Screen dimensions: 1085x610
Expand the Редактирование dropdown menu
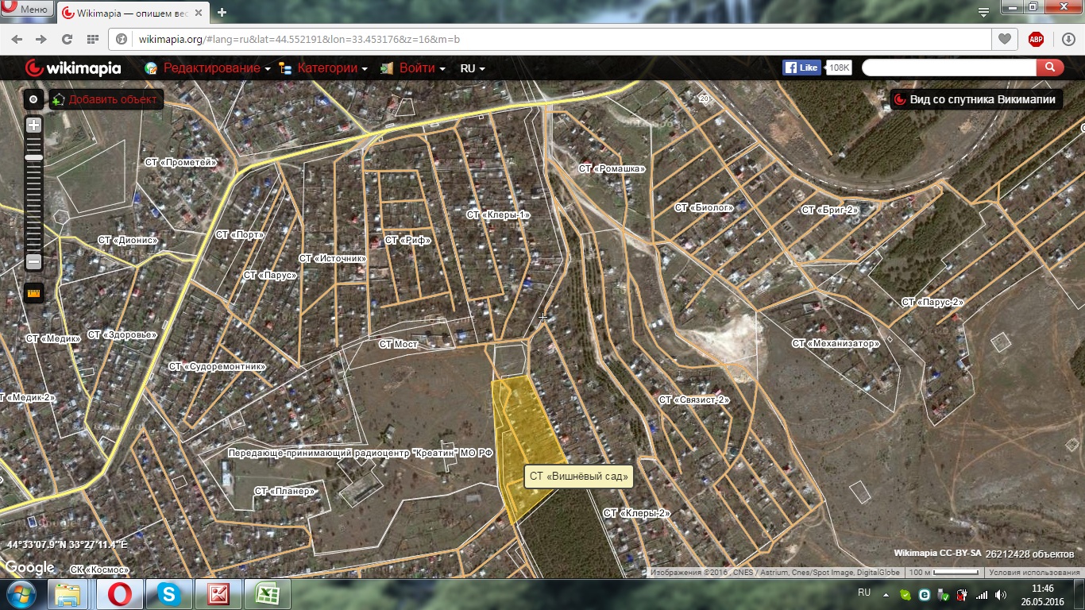tap(211, 68)
